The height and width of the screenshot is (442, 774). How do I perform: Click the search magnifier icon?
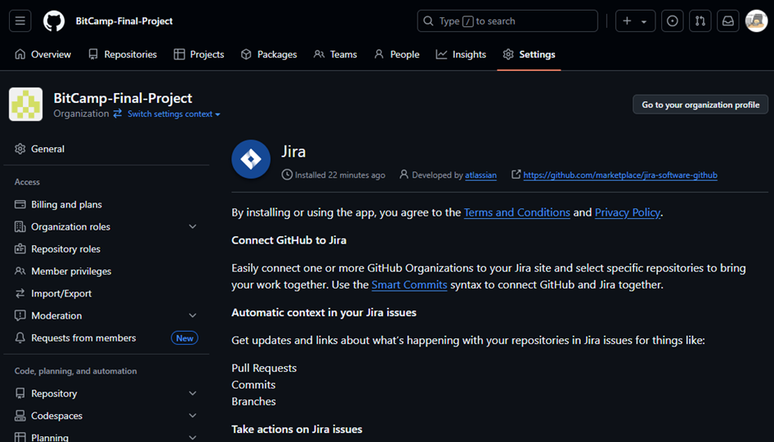[x=428, y=21]
